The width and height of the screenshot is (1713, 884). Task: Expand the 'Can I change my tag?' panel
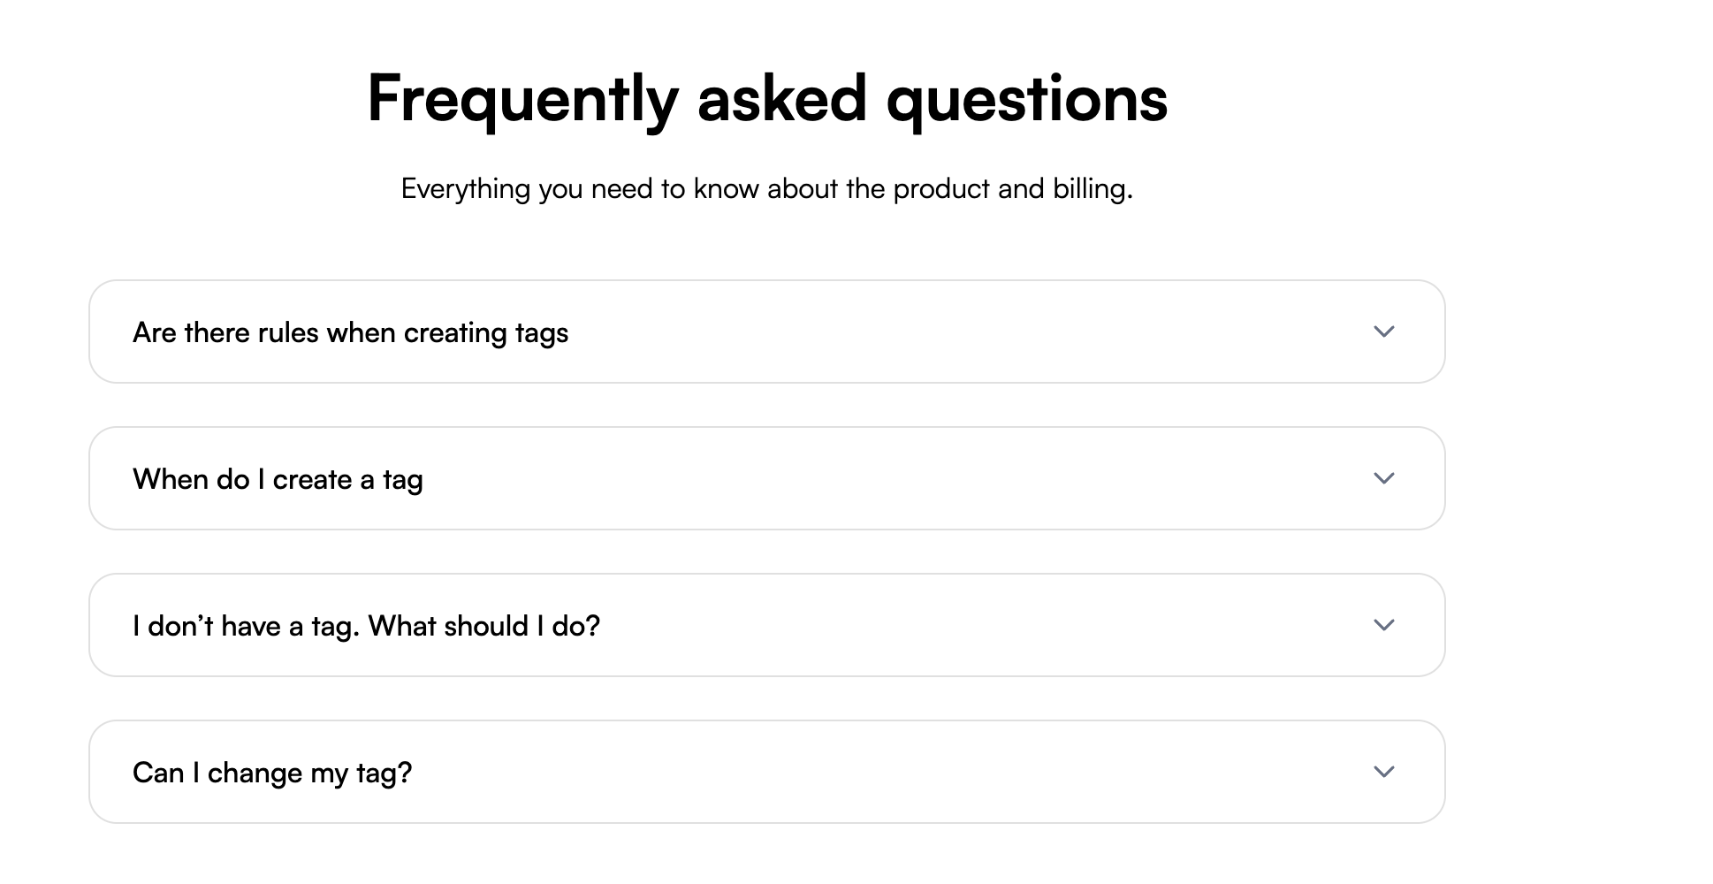point(765,772)
